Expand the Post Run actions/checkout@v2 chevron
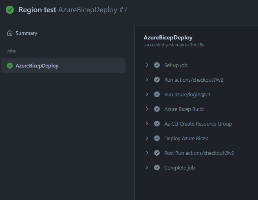The width and height of the screenshot is (258, 200). (147, 153)
